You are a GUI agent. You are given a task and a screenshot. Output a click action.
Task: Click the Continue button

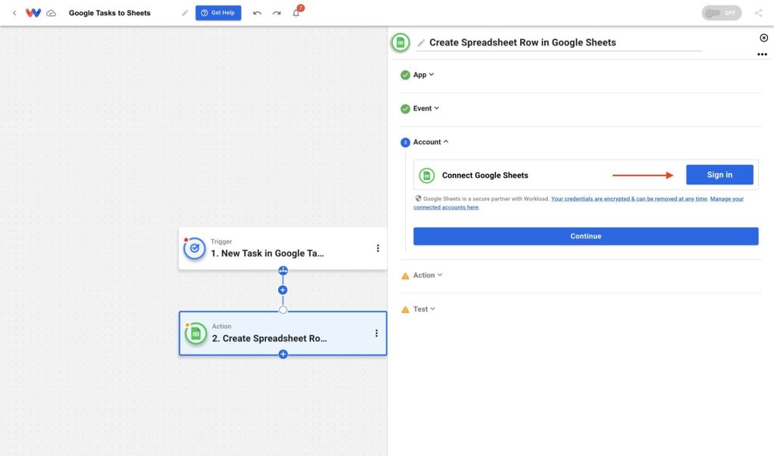tap(586, 236)
